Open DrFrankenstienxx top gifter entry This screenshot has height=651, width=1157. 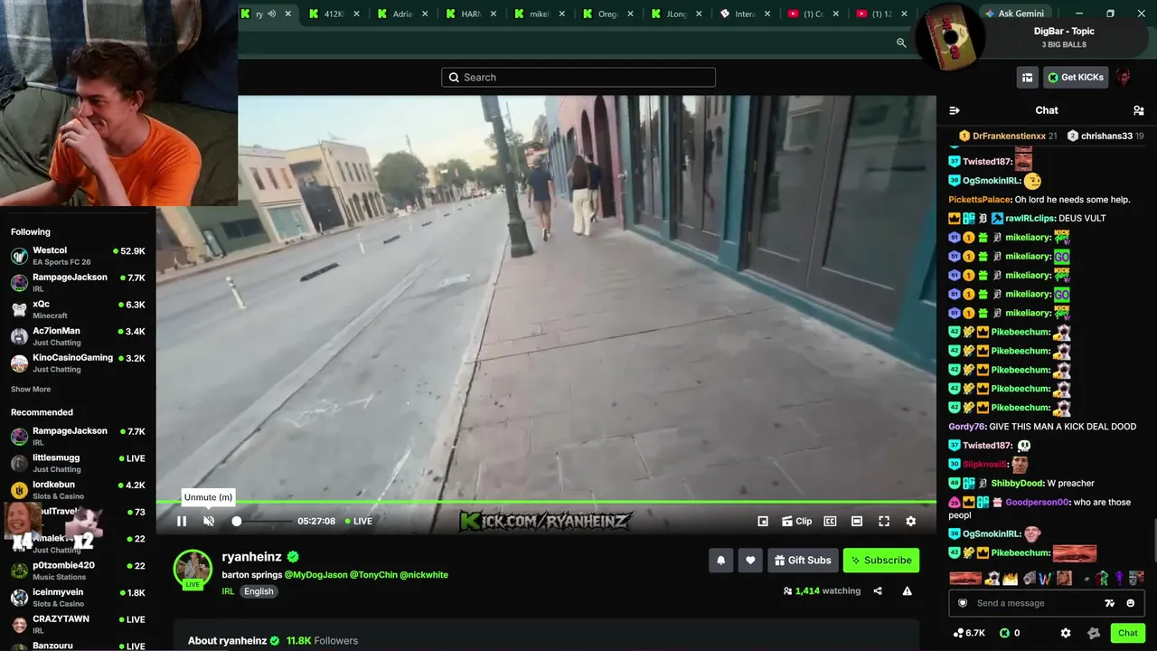coord(1008,136)
